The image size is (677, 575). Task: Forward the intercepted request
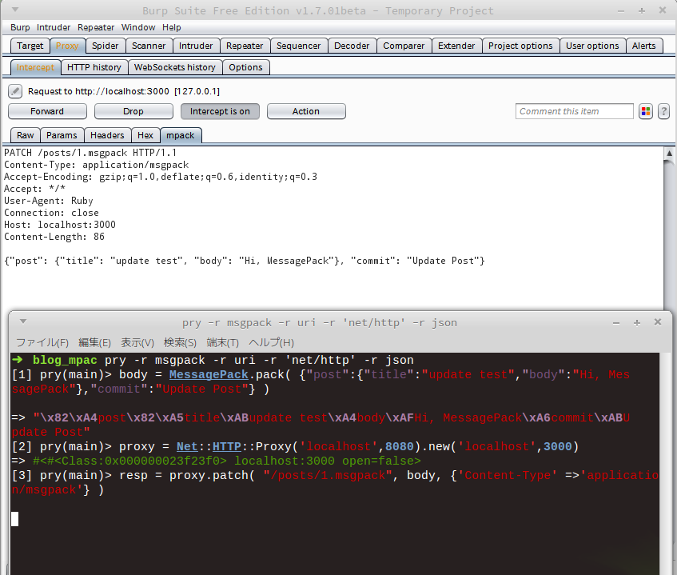[47, 111]
